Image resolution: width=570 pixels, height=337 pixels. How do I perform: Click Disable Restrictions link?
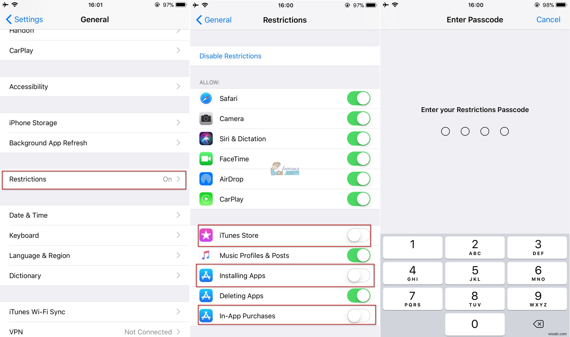point(231,56)
